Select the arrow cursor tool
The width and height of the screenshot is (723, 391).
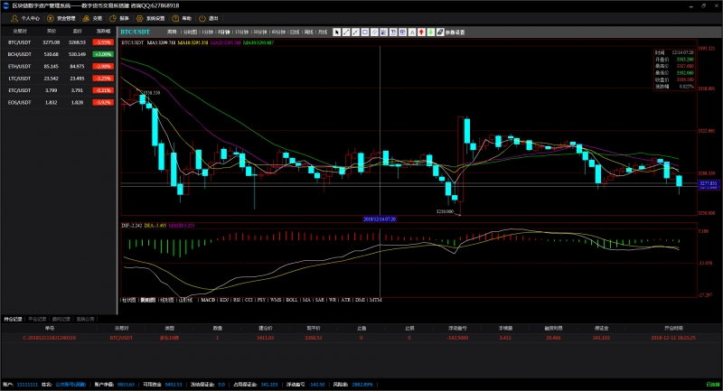[336, 32]
